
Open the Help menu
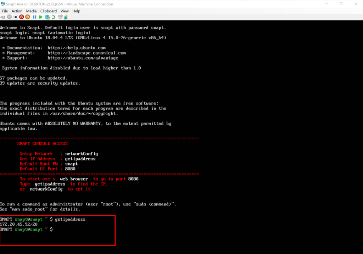click(76, 11)
